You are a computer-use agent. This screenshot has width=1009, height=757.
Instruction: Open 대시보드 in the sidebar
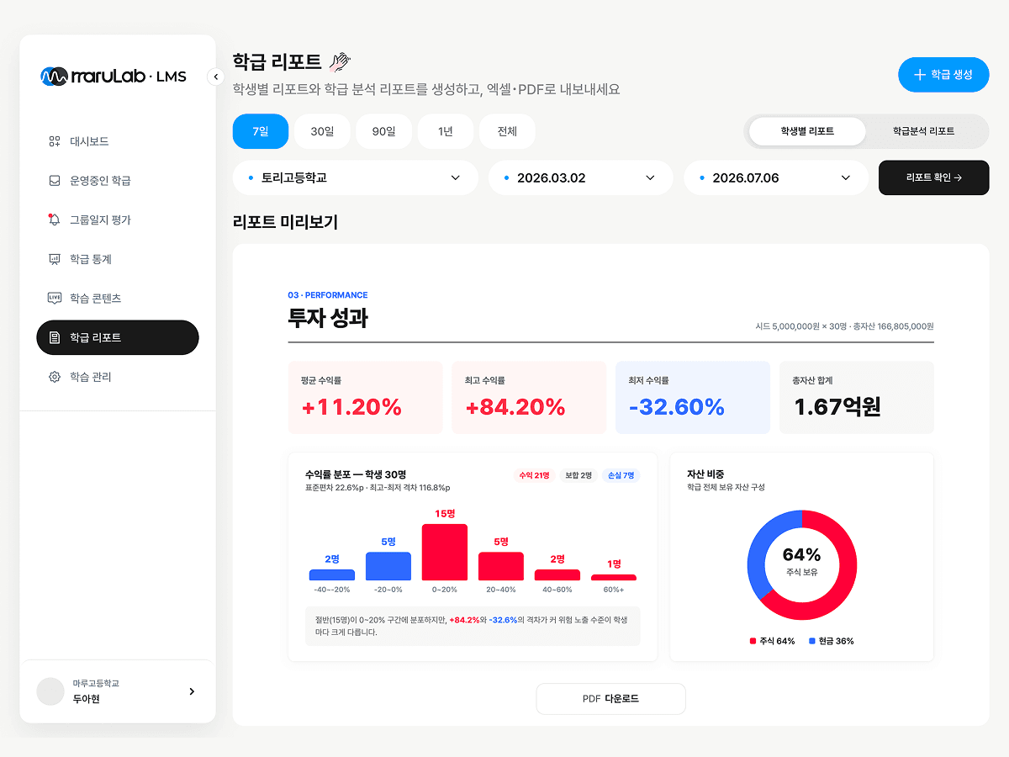coord(118,141)
